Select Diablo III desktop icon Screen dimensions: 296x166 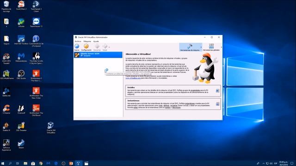pyautogui.click(x=6, y=127)
